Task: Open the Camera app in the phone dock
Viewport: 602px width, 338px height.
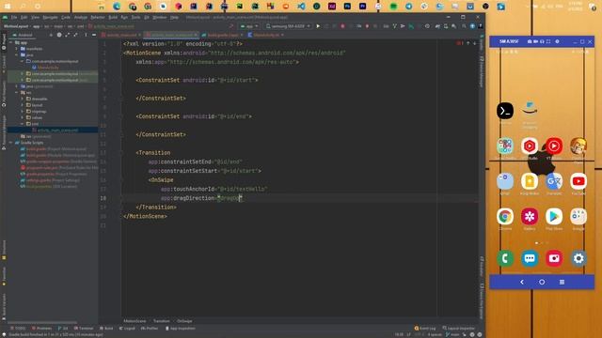Action: tap(554, 259)
